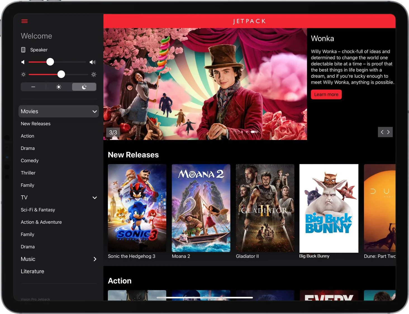Click the Action section heading
Viewport: 409px width, 314px height.
[x=120, y=281]
